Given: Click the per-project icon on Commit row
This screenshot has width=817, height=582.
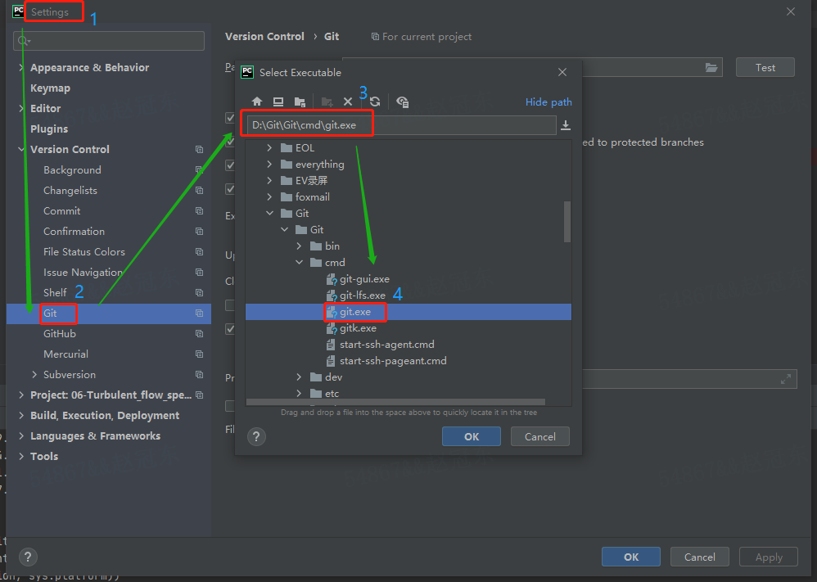Looking at the screenshot, I should (199, 211).
